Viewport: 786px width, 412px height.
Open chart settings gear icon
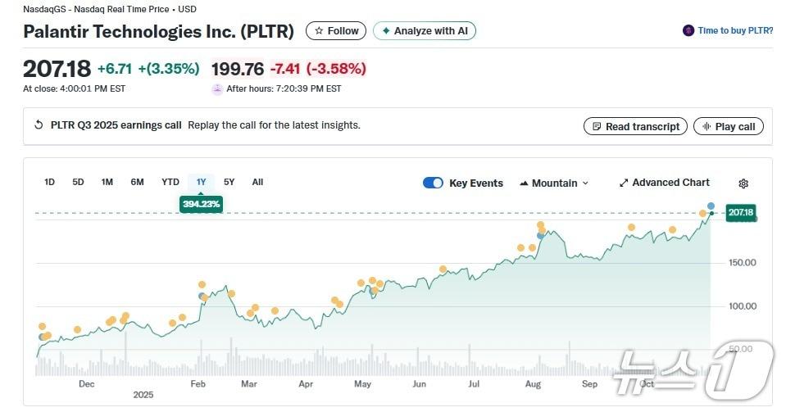coord(743,183)
